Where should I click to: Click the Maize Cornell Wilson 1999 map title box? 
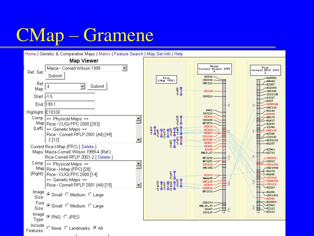tap(214, 69)
